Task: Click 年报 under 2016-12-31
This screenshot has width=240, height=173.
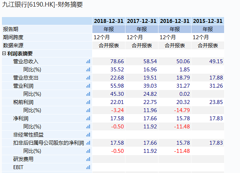Action: [175, 29]
